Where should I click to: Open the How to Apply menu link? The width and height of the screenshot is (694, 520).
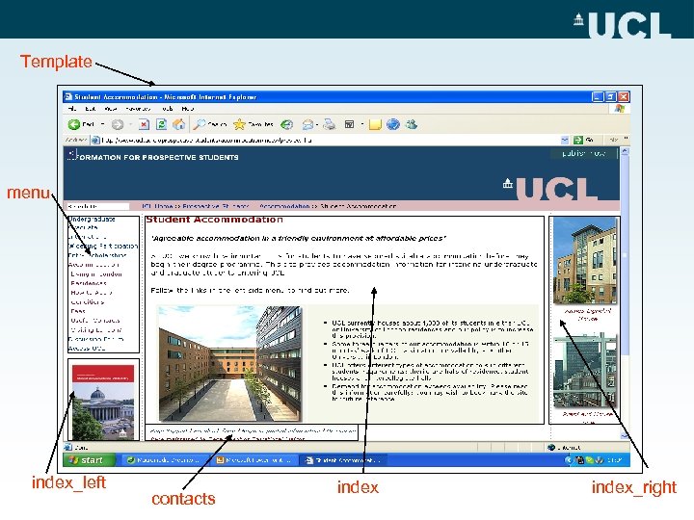(x=92, y=293)
